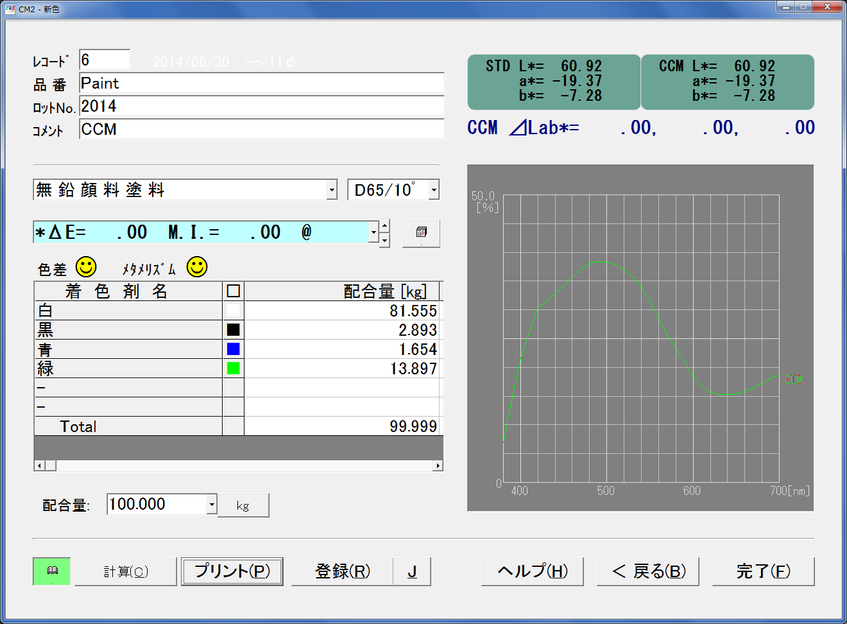Click the 2.893 amount cell
The height and width of the screenshot is (624, 847).
coord(342,330)
